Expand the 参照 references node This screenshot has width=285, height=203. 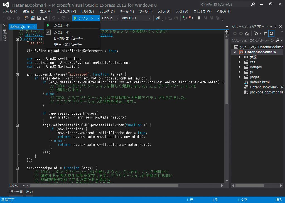[x=239, y=57]
